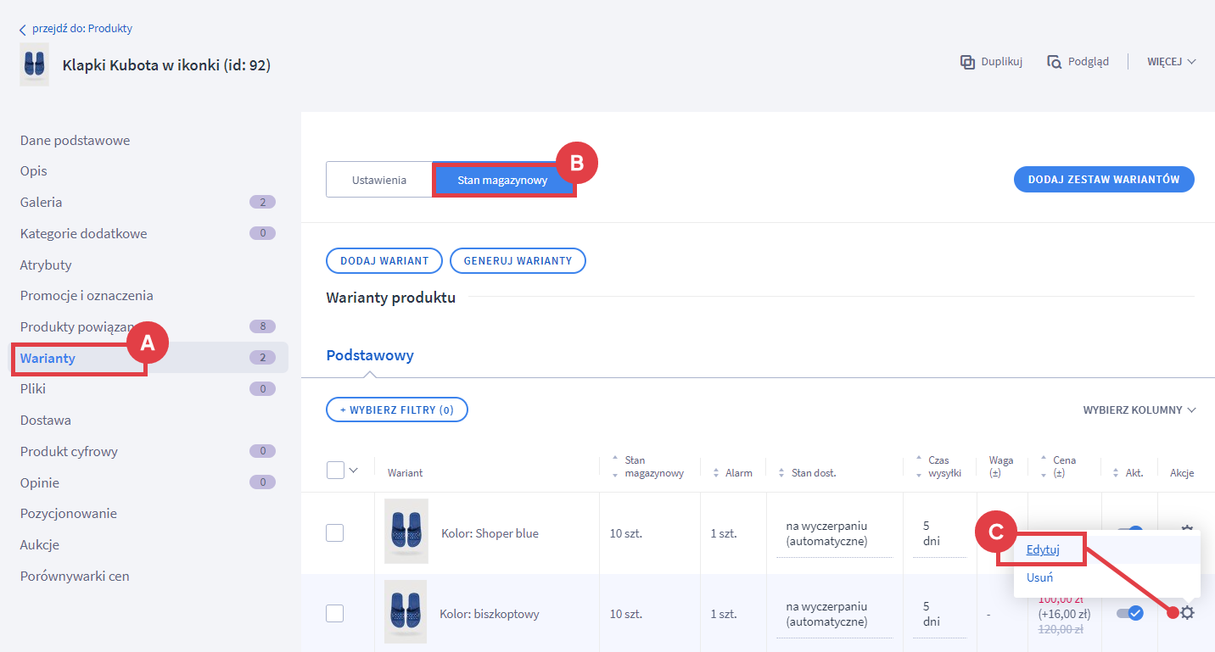Open gear actions for biszkoptowy variant
Screen dimensions: 1215x652
point(1187,613)
